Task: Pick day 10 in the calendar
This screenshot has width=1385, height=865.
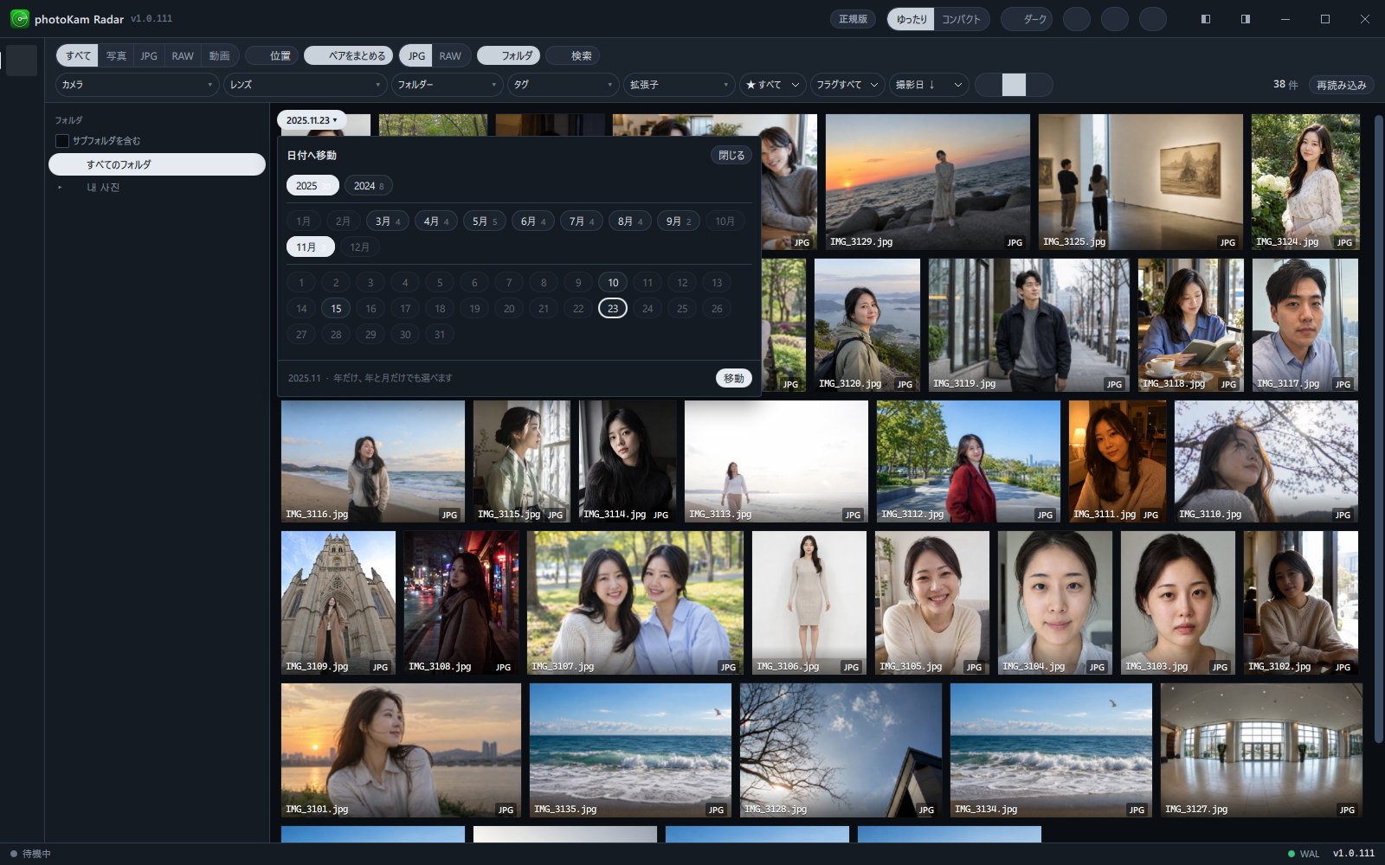Action: point(613,282)
